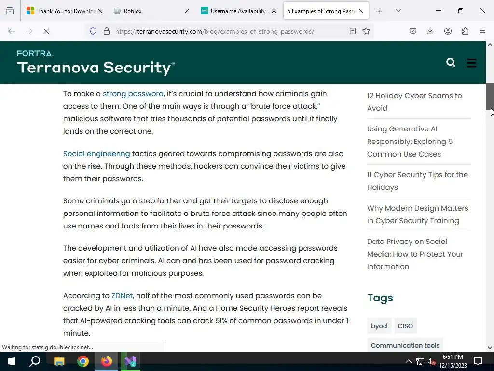Open Visual Studio from taskbar

pos(130,361)
